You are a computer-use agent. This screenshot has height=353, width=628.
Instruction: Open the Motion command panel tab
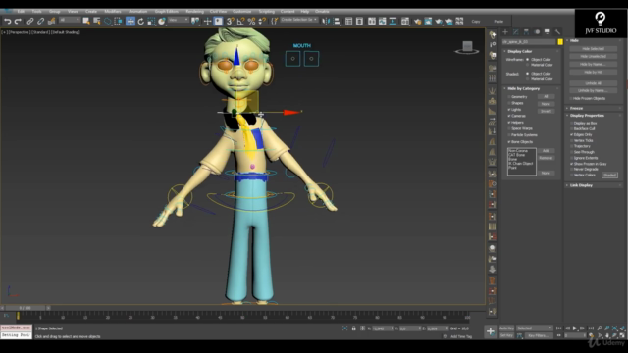[537, 32]
